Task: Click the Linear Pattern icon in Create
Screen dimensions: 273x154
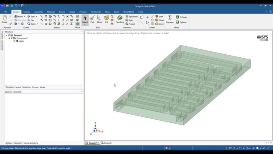Action: click(x=152, y=24)
